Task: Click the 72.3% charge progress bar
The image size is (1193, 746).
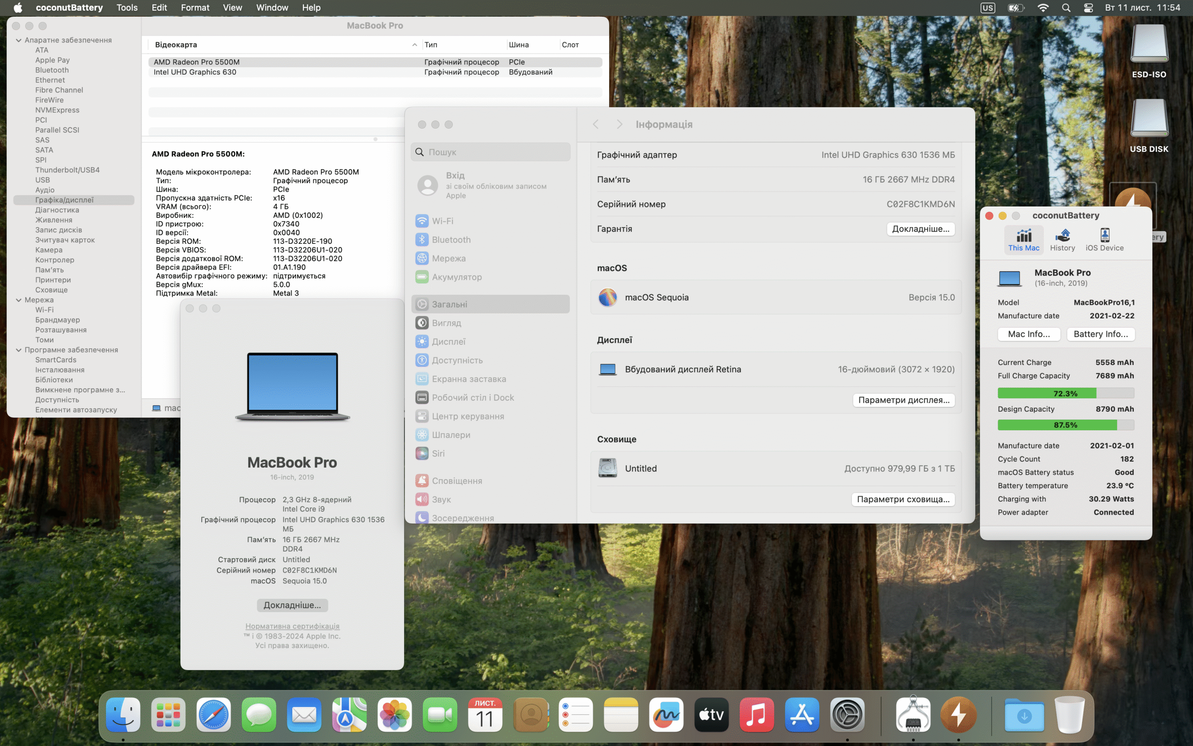Action: click(1065, 393)
